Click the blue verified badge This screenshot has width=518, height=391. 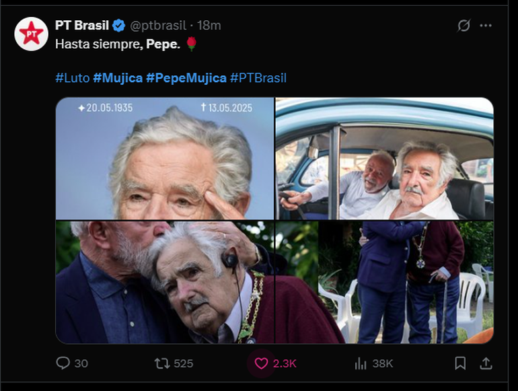(x=118, y=26)
